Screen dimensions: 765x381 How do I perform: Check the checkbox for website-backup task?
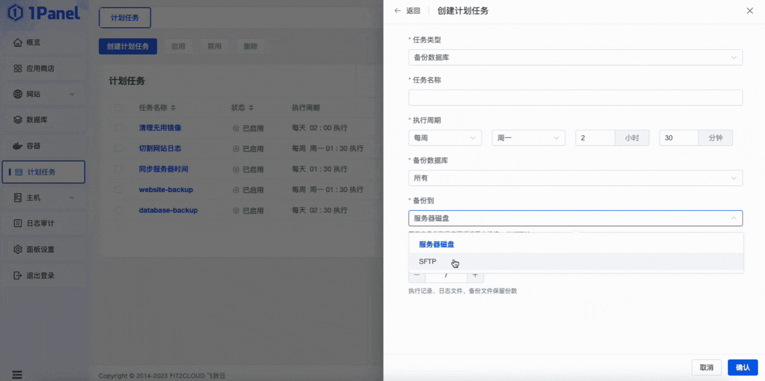119,189
